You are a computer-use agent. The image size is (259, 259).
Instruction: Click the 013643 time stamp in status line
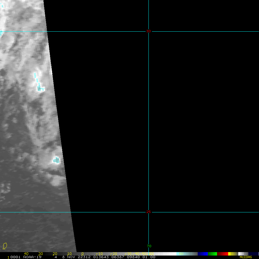(x=100, y=257)
